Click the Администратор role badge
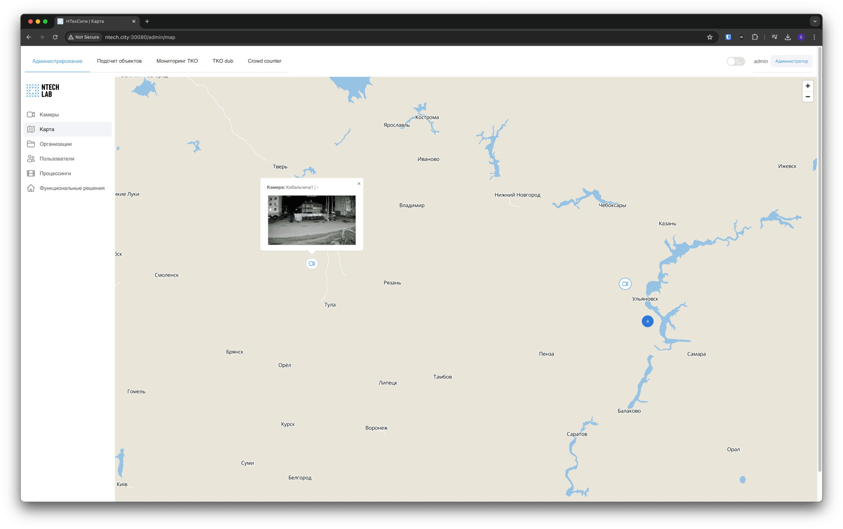Viewport: 843px width, 529px height. [x=792, y=61]
